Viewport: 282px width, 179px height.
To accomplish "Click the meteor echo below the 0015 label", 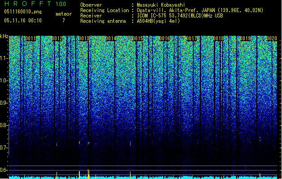I will 130,144.
